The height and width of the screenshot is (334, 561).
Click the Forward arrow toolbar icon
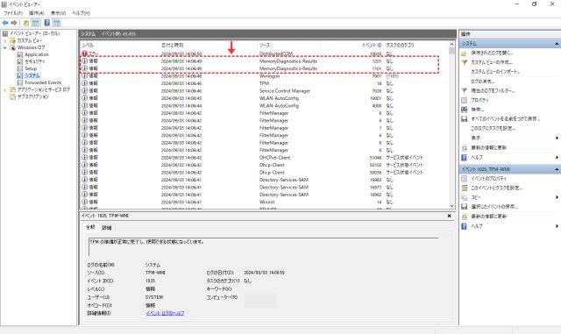click(x=14, y=23)
